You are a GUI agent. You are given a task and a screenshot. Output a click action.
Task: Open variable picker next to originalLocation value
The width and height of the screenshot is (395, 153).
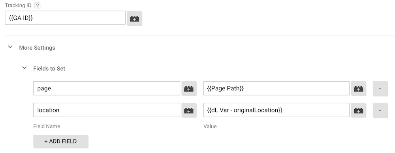359,110
